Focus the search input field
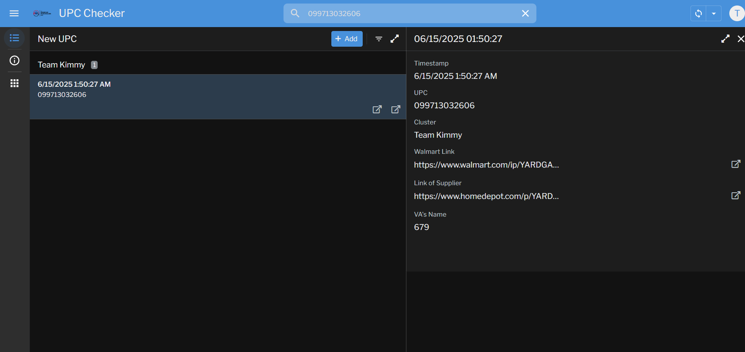 pyautogui.click(x=408, y=13)
